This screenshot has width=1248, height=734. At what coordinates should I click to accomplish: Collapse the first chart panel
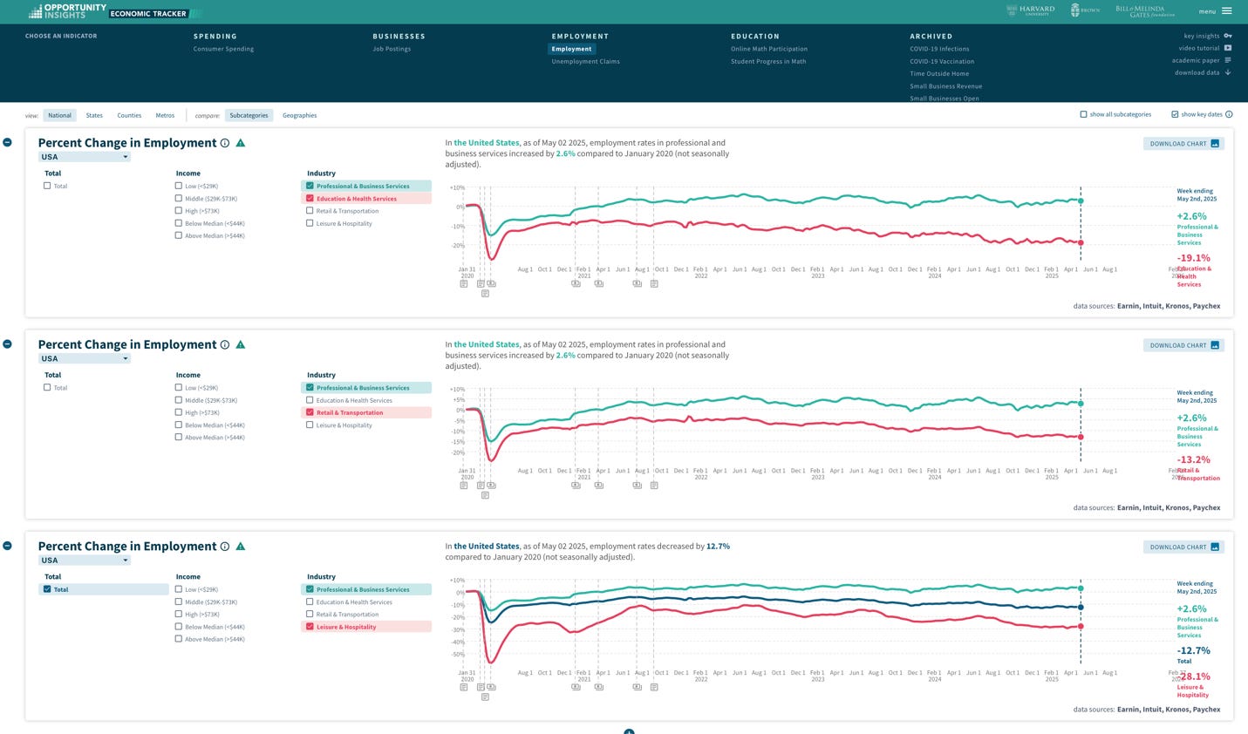tap(7, 142)
